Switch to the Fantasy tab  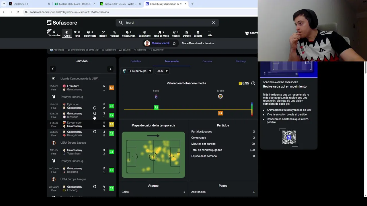tap(241, 61)
